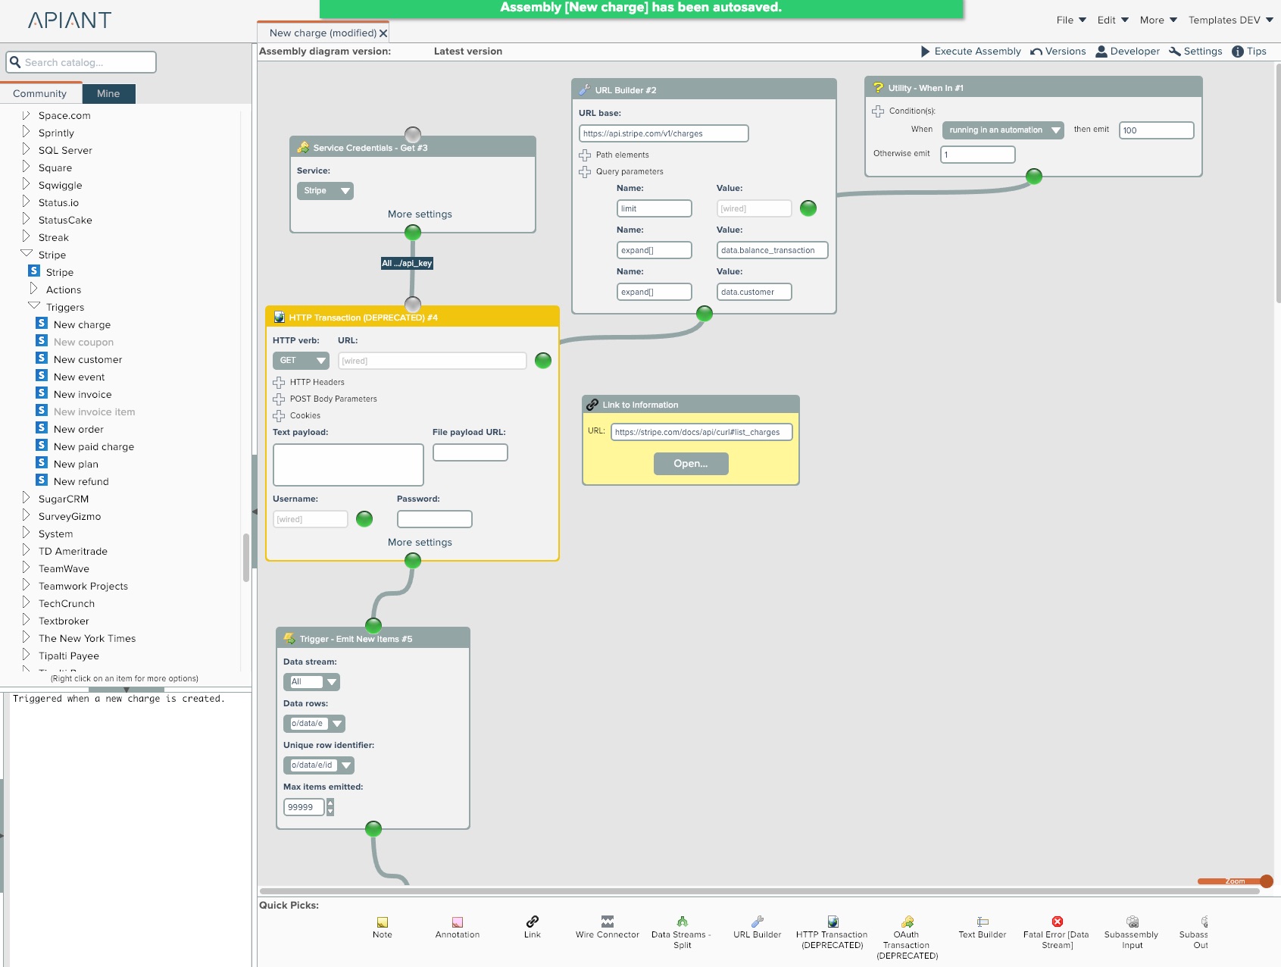Click the Note icon in Quick Picks
Viewport: 1281px width, 967px height.
click(x=383, y=922)
